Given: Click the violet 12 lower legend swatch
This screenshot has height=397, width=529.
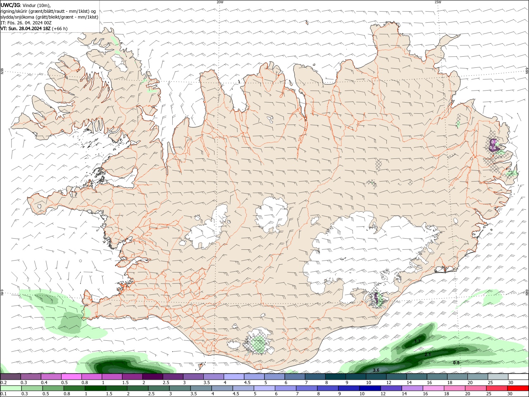Looking at the screenshot, I should tap(391, 388).
